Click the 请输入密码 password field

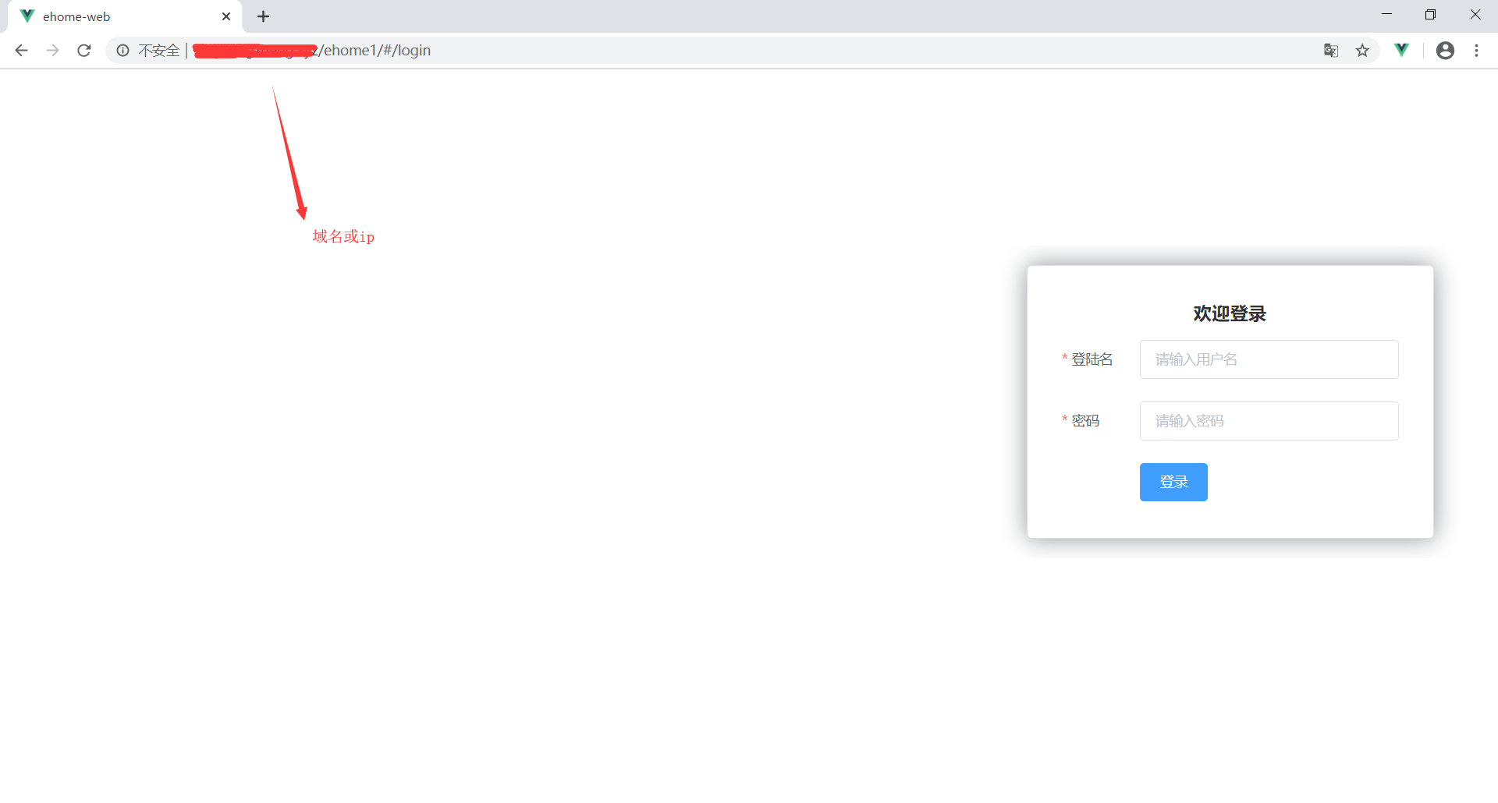click(x=1269, y=421)
